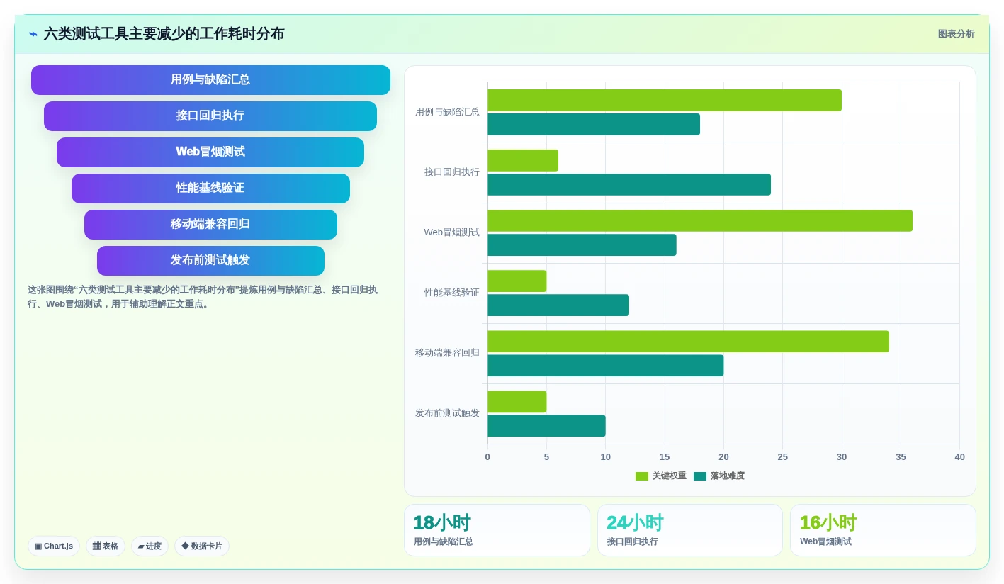1004x584 pixels.
Task: Click the x-axis tick label 20
Action: [x=723, y=457]
